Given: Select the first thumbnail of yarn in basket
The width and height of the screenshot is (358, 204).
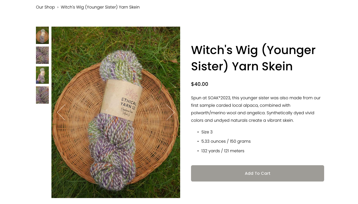Looking at the screenshot, I should (x=42, y=35).
